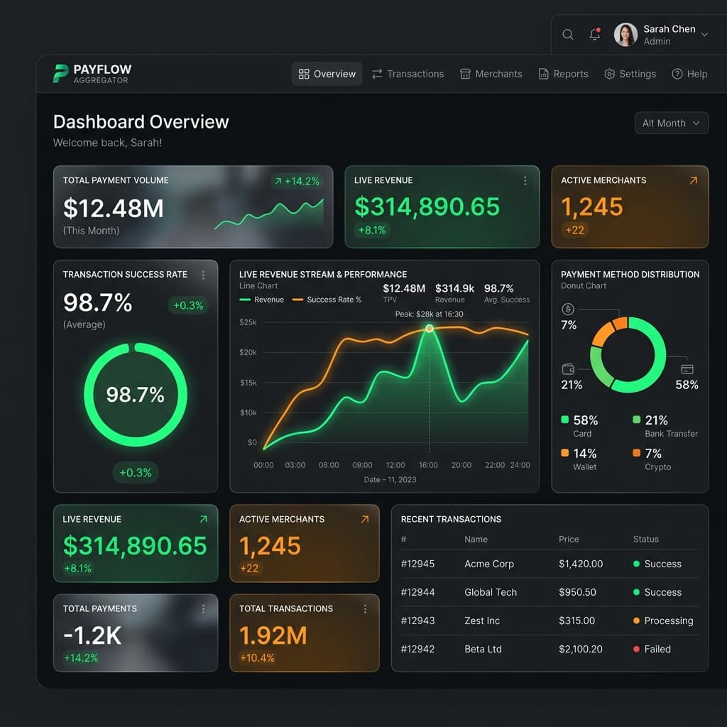Click the card payment icon beside donut chart
Image resolution: width=727 pixels, height=727 pixels.
coord(687,369)
